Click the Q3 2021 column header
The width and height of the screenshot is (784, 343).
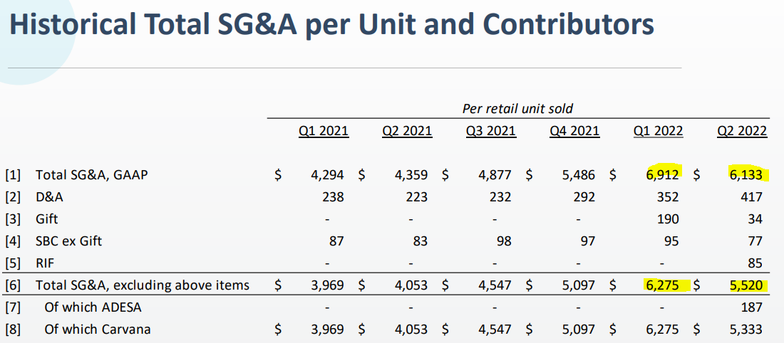pos(491,132)
